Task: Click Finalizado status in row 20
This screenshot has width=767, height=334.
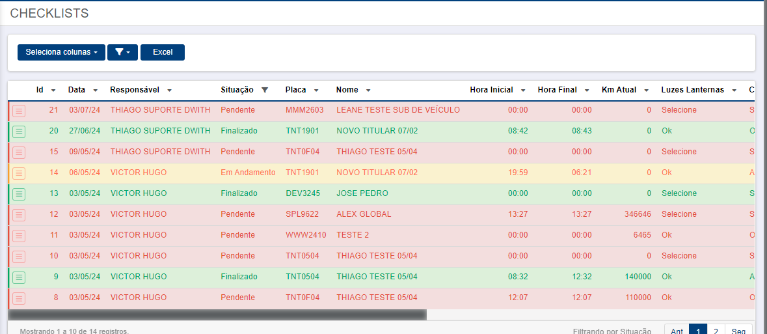Action: [239, 131]
